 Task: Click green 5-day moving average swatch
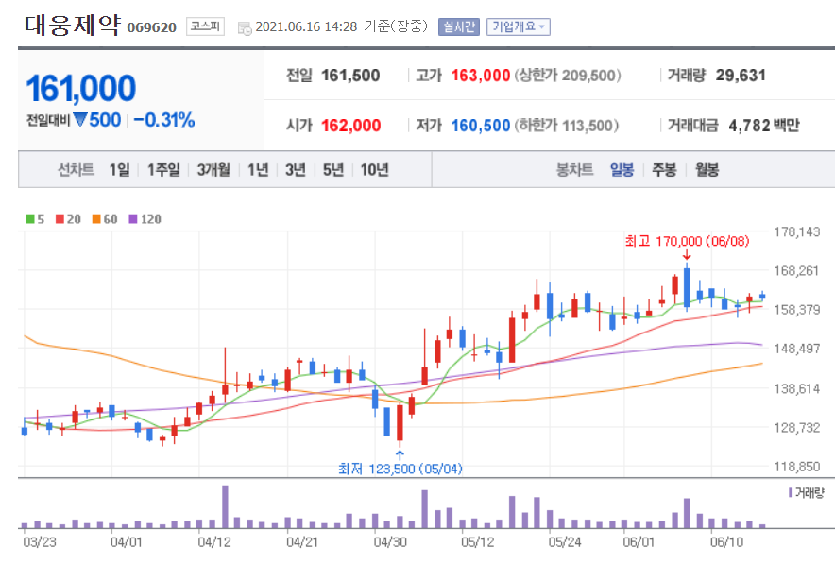[30, 219]
